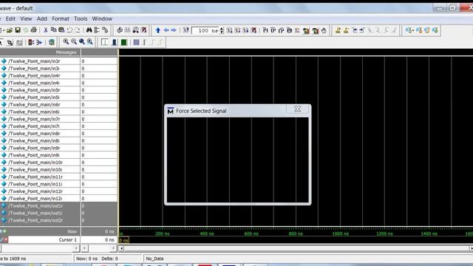The height and width of the screenshot is (266, 473).
Task: Click the Find previous transition icon
Action: point(355,30)
